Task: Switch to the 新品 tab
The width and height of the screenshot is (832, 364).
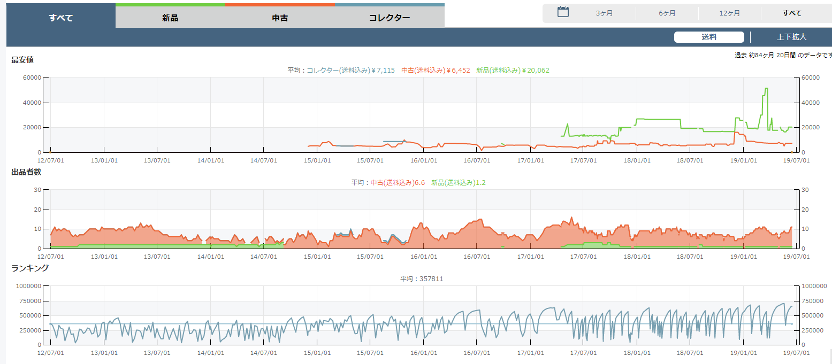Action: pyautogui.click(x=170, y=18)
